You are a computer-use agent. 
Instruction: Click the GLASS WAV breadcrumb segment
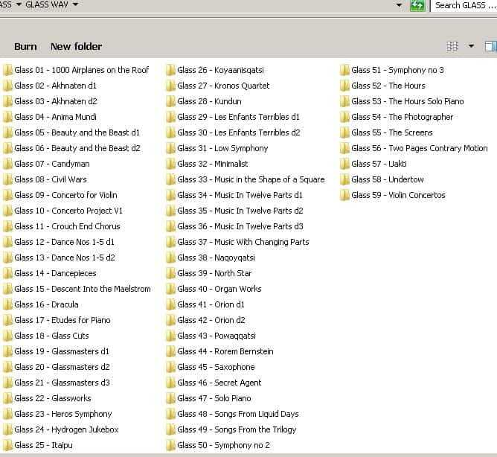pos(47,4)
